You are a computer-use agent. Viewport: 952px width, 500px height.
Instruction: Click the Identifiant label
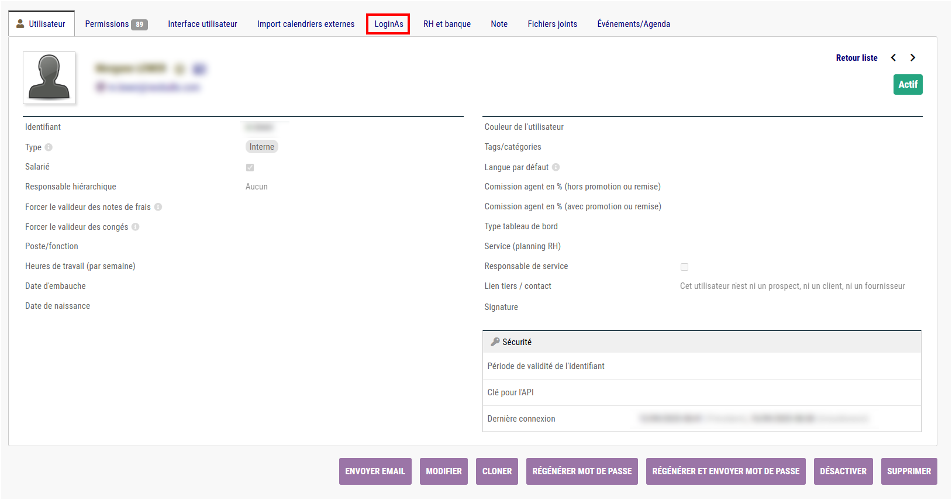click(43, 127)
